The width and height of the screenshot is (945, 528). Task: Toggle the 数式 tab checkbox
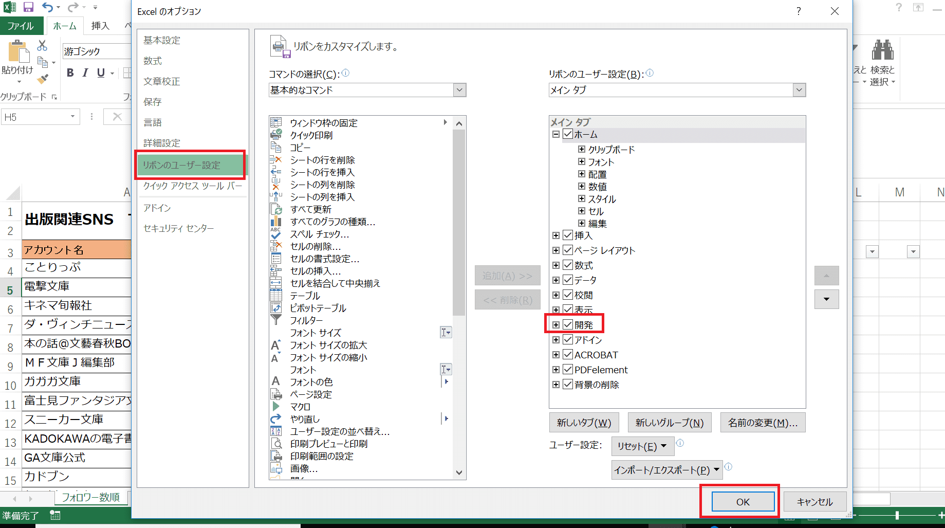[x=568, y=265]
